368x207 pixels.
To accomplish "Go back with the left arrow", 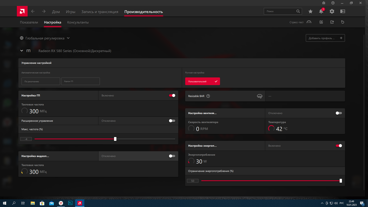I will click(33, 11).
